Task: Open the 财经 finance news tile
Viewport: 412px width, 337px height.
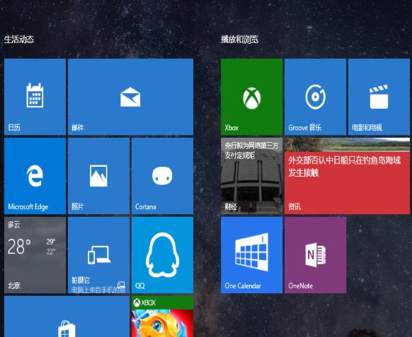Action: tap(252, 176)
